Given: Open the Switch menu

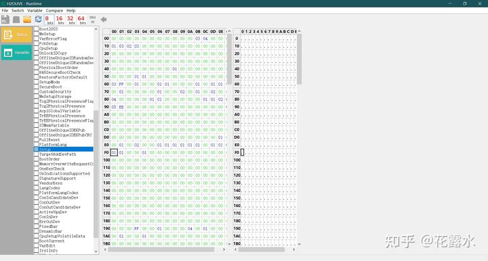Looking at the screenshot, I should pyautogui.click(x=18, y=10).
